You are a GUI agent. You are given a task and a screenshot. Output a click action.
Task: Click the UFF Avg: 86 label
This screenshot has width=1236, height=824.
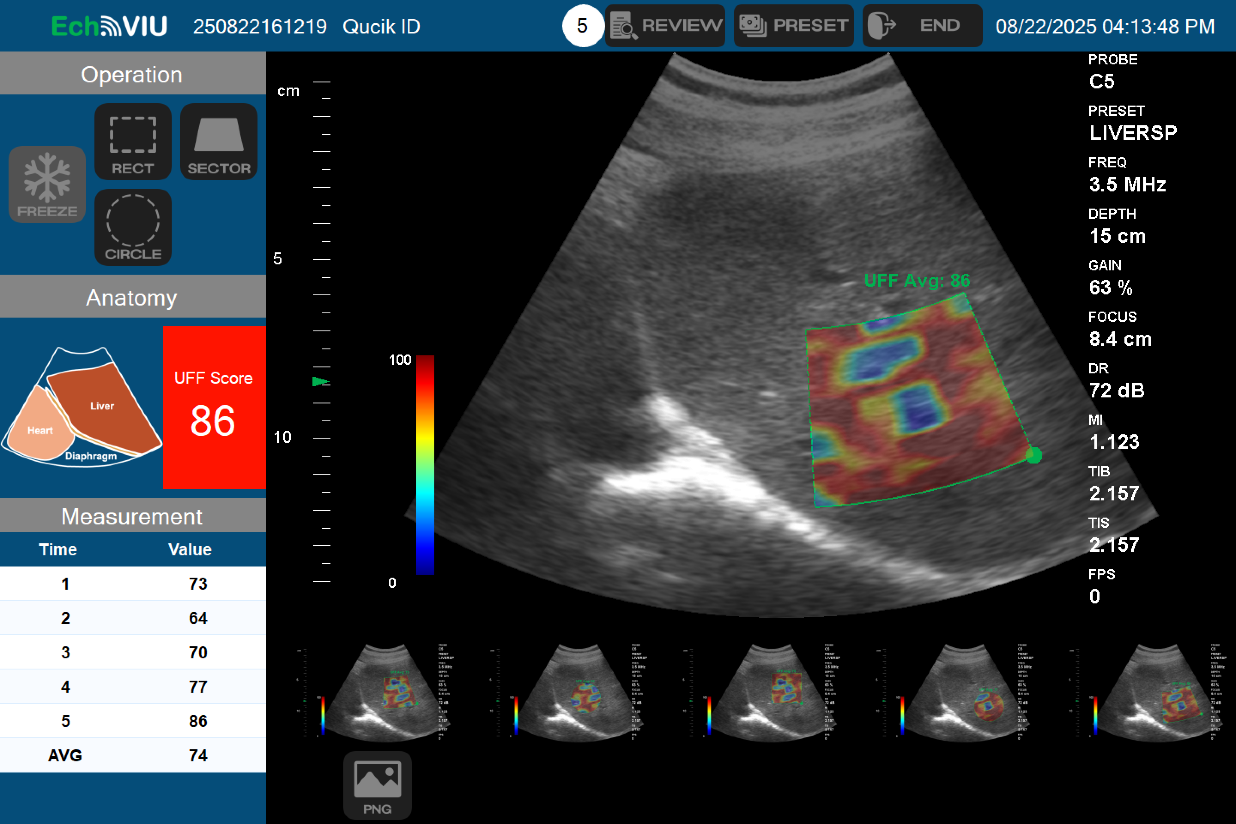(x=917, y=281)
